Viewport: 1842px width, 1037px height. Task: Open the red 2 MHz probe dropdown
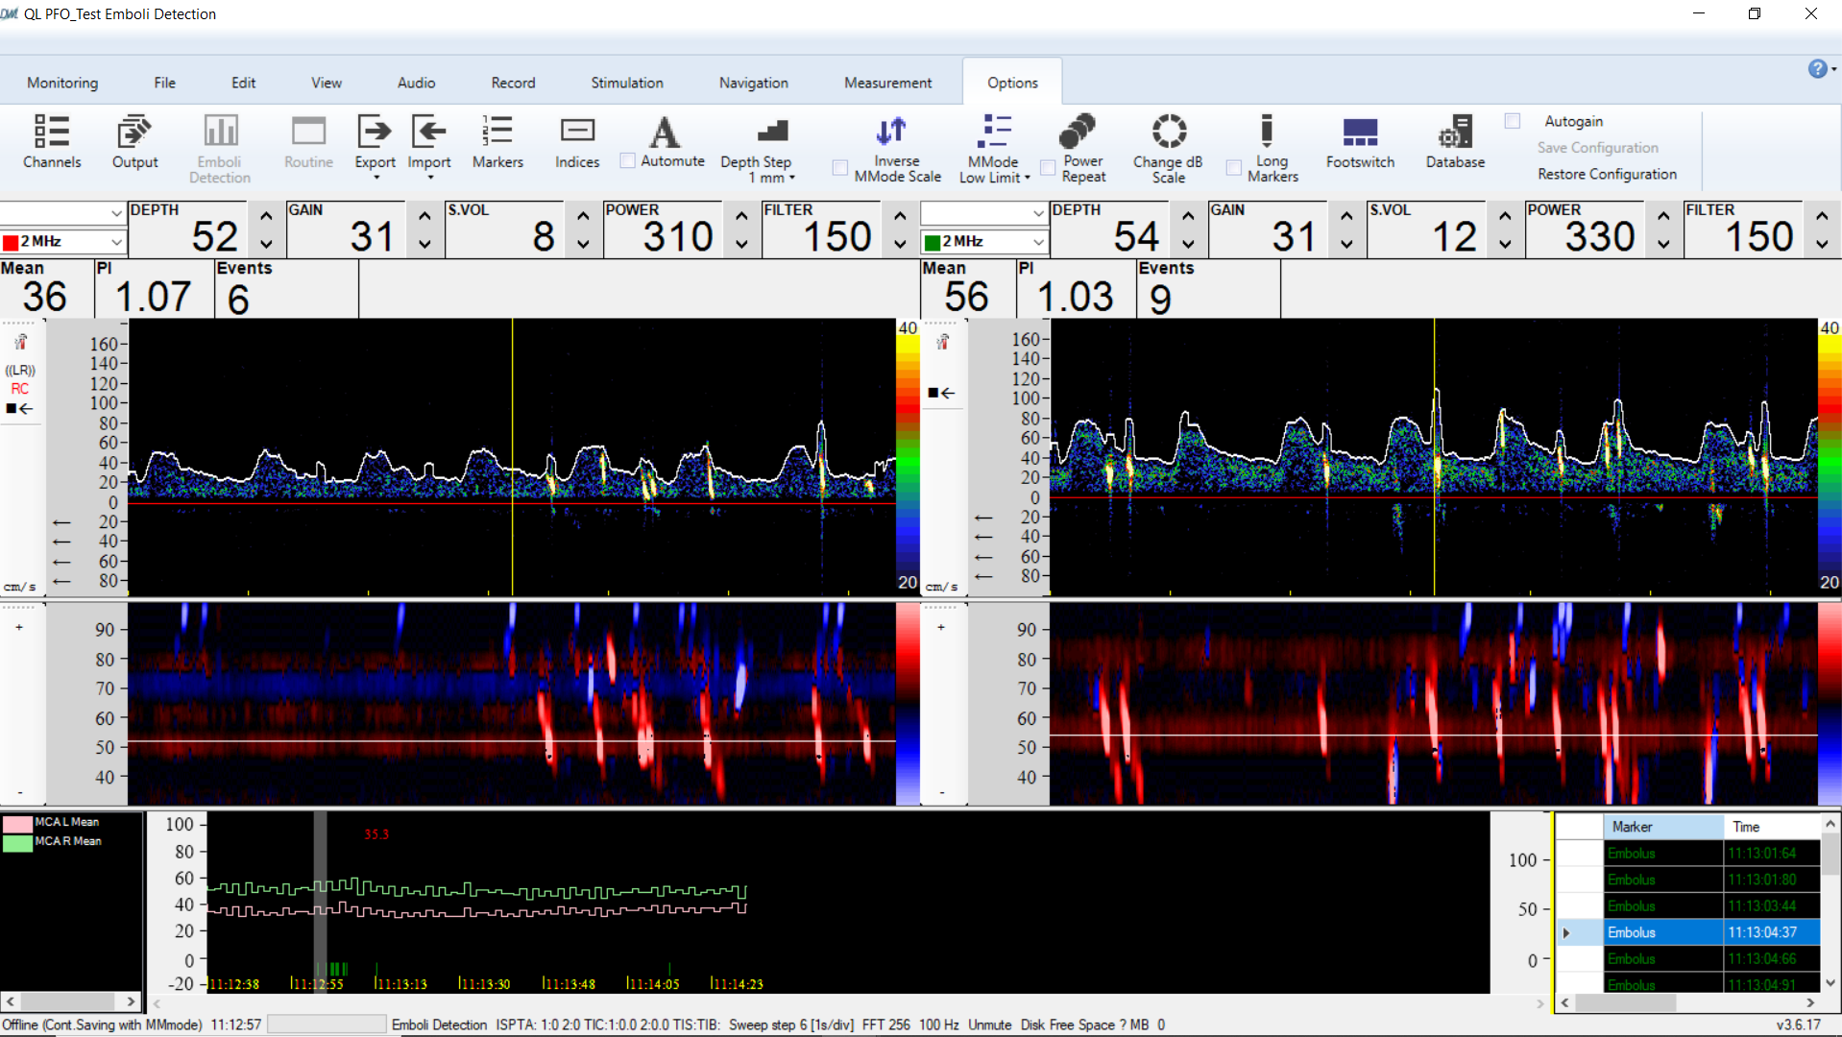(115, 242)
